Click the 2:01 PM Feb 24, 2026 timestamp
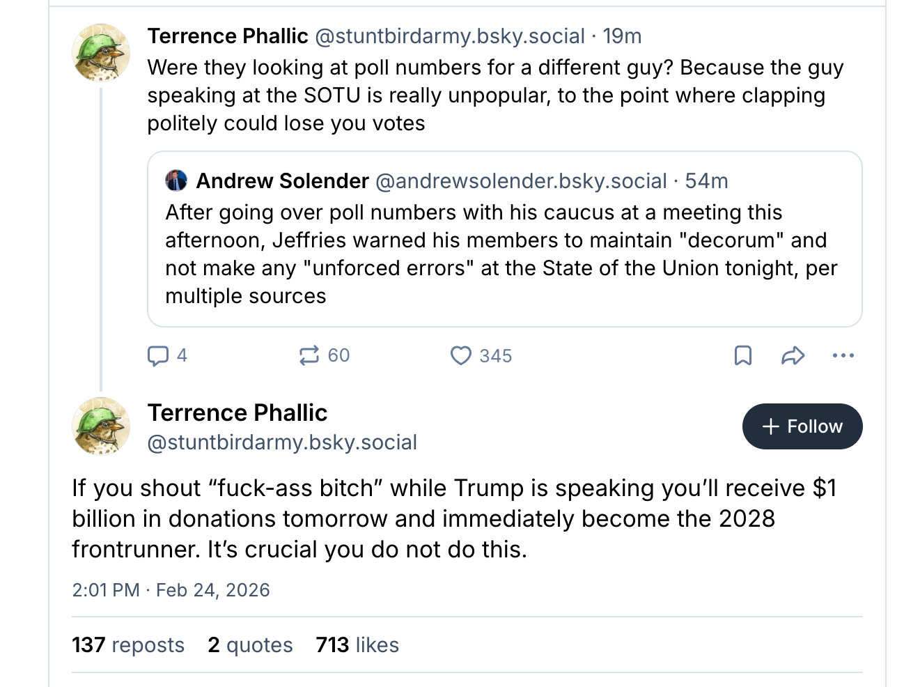 click(x=171, y=590)
